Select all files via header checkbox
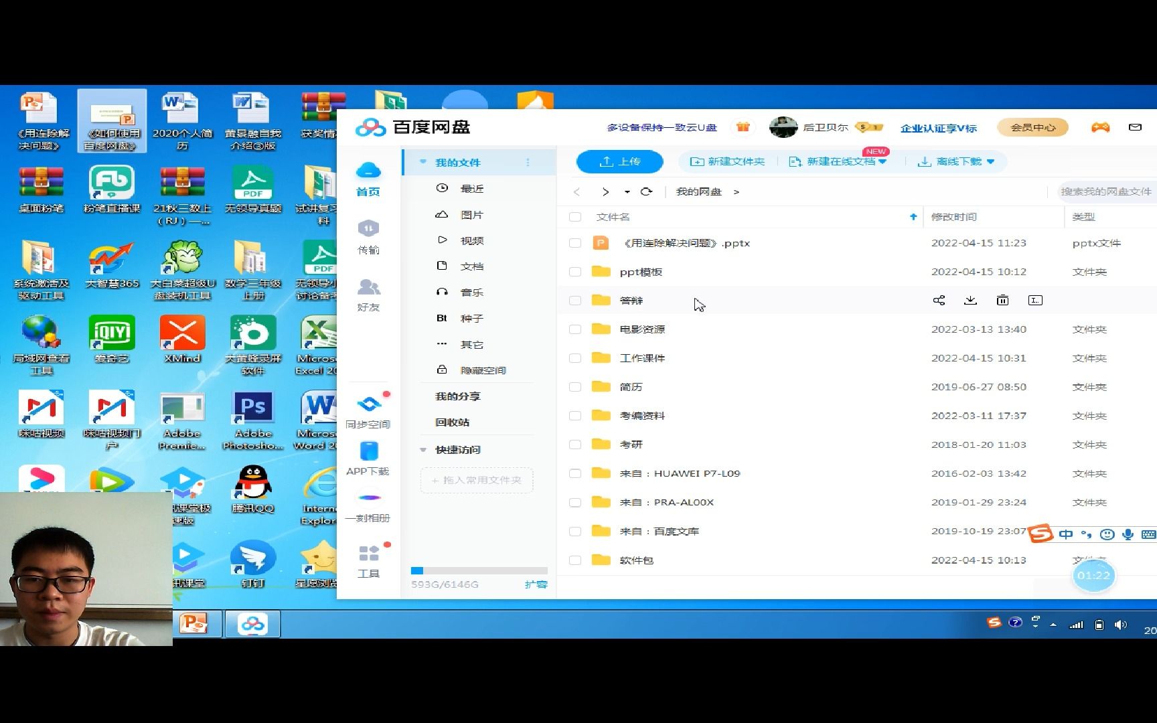The width and height of the screenshot is (1157, 723). click(x=574, y=216)
